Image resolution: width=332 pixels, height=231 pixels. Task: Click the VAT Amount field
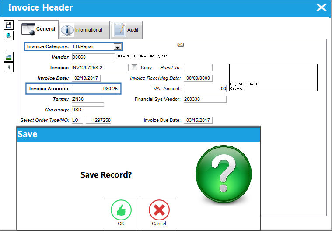click(x=205, y=89)
